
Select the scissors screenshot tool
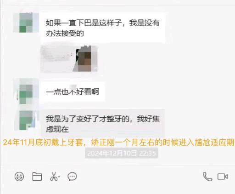(x=54, y=177)
